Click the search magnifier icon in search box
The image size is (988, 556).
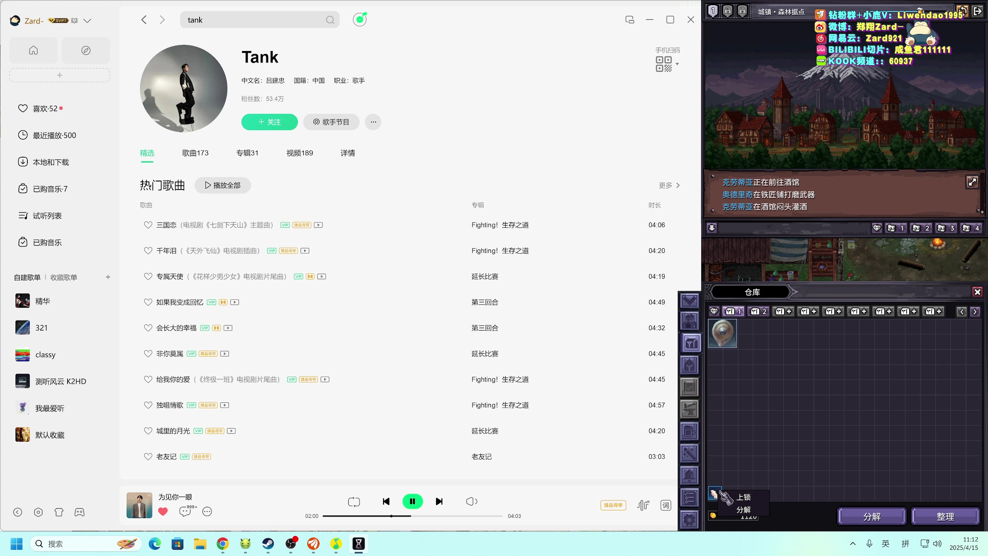pos(330,20)
